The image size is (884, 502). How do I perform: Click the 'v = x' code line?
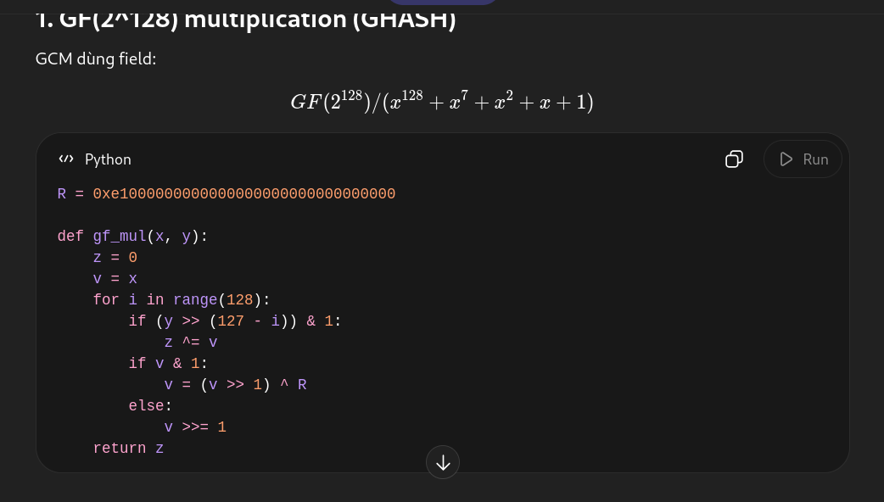(115, 279)
